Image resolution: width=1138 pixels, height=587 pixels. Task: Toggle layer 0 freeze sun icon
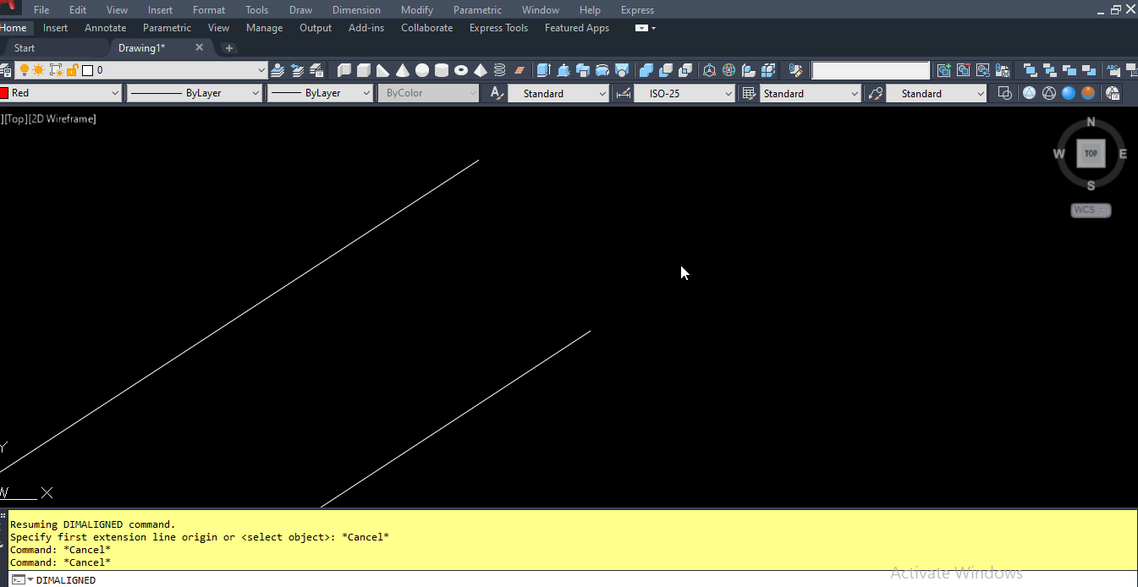point(38,70)
